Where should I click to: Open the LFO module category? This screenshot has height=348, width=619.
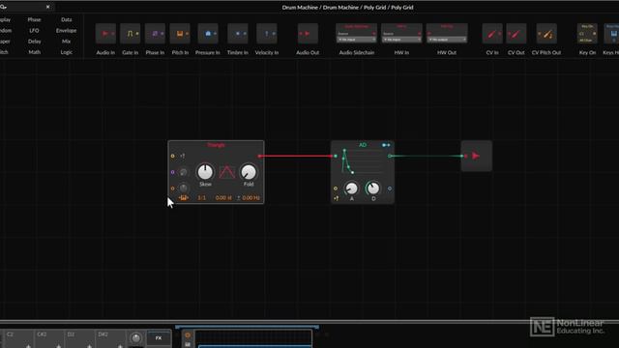(35, 30)
